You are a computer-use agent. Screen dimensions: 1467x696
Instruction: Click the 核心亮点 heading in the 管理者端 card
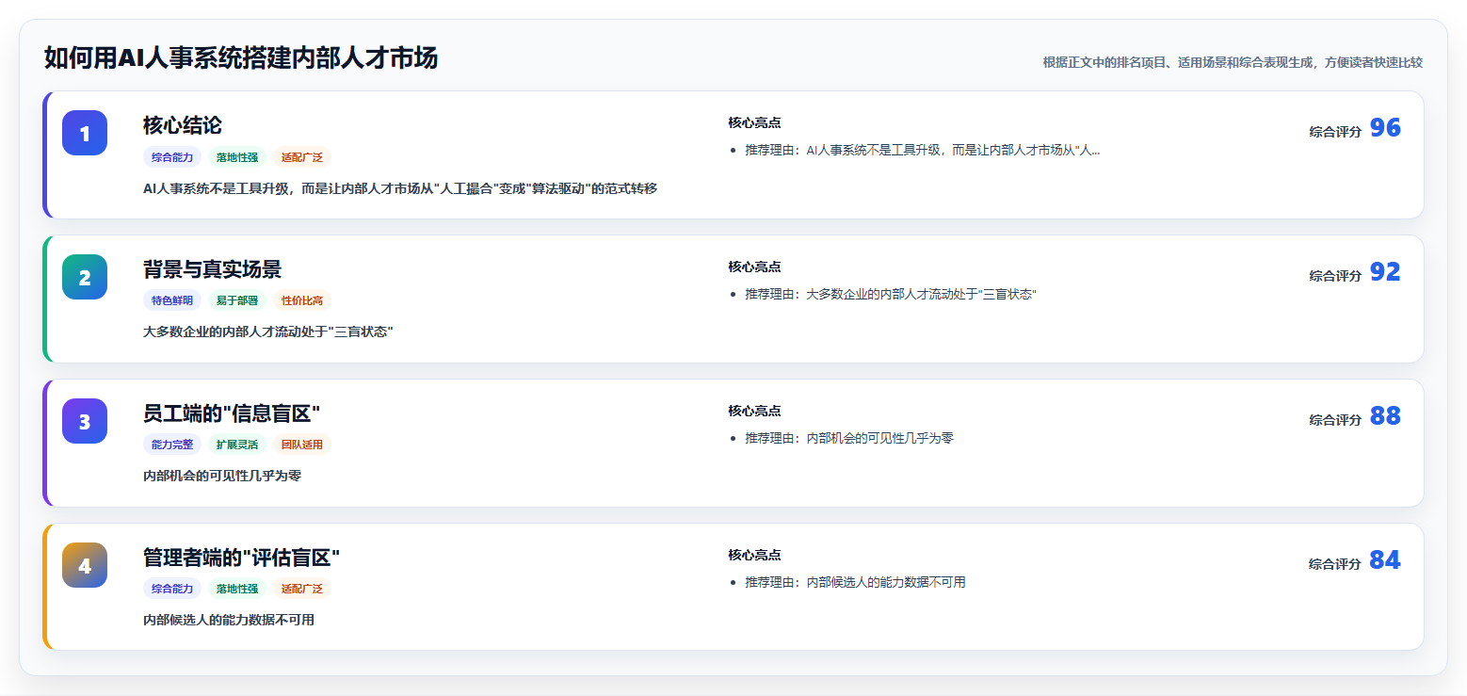pos(754,555)
